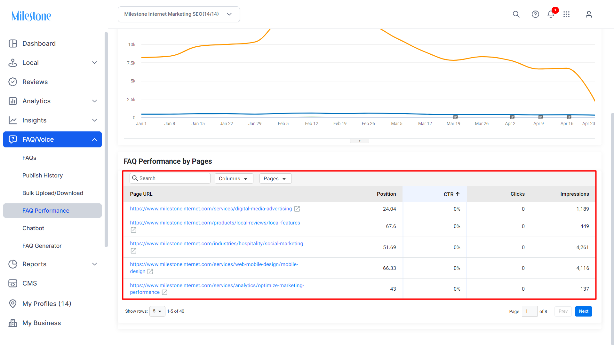Open Bulk Upload/Download submenu item
This screenshot has height=345, width=614.
coord(53,193)
